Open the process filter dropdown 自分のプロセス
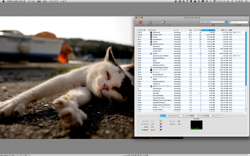 point(213,22)
